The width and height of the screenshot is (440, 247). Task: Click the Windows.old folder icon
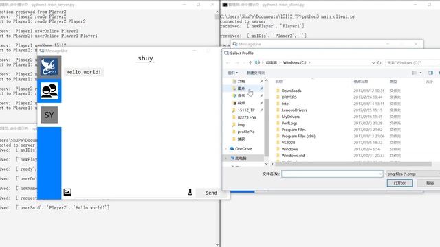278,156
